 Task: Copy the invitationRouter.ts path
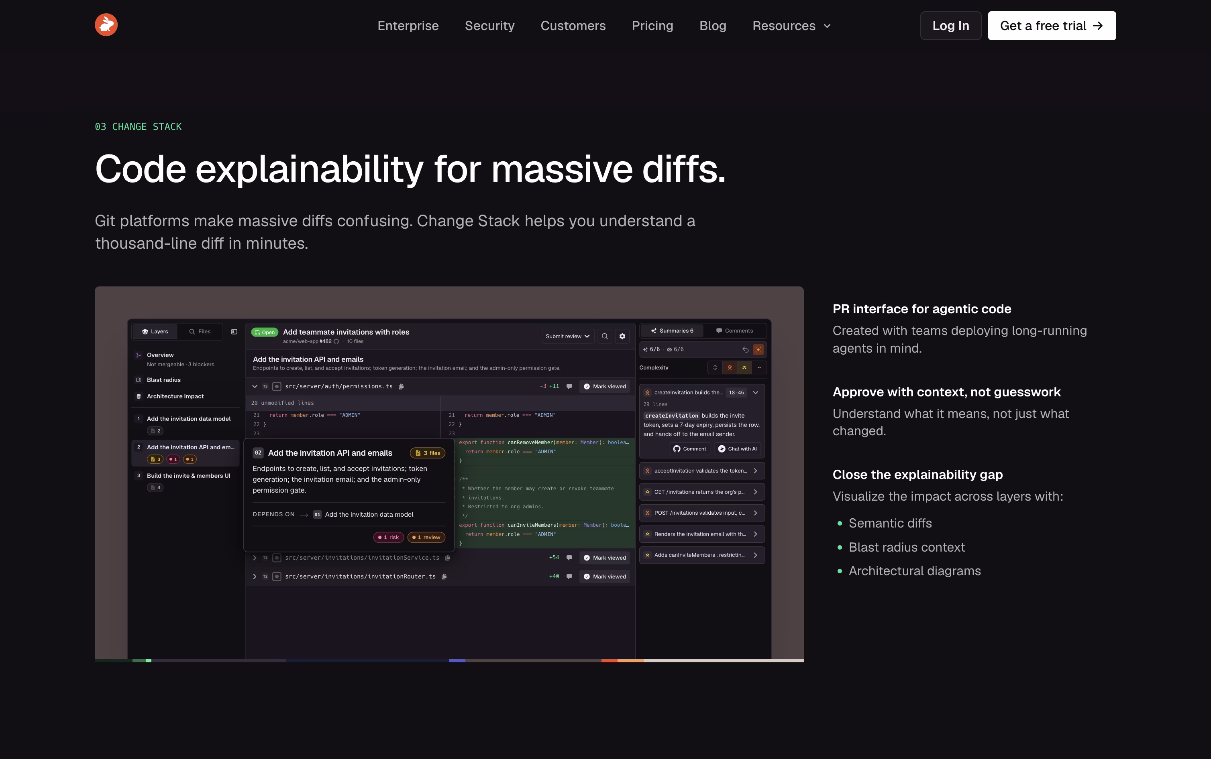point(444,576)
